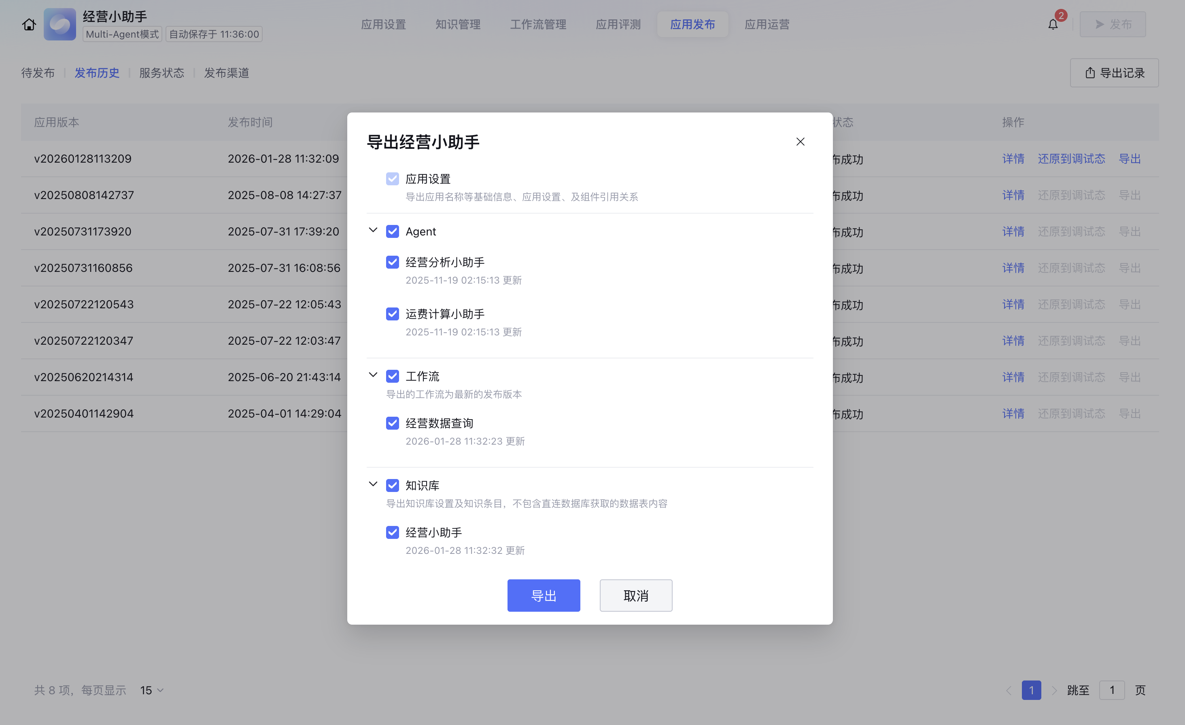Uncheck the 工作流 group checkbox
This screenshot has height=725, width=1185.
(393, 376)
